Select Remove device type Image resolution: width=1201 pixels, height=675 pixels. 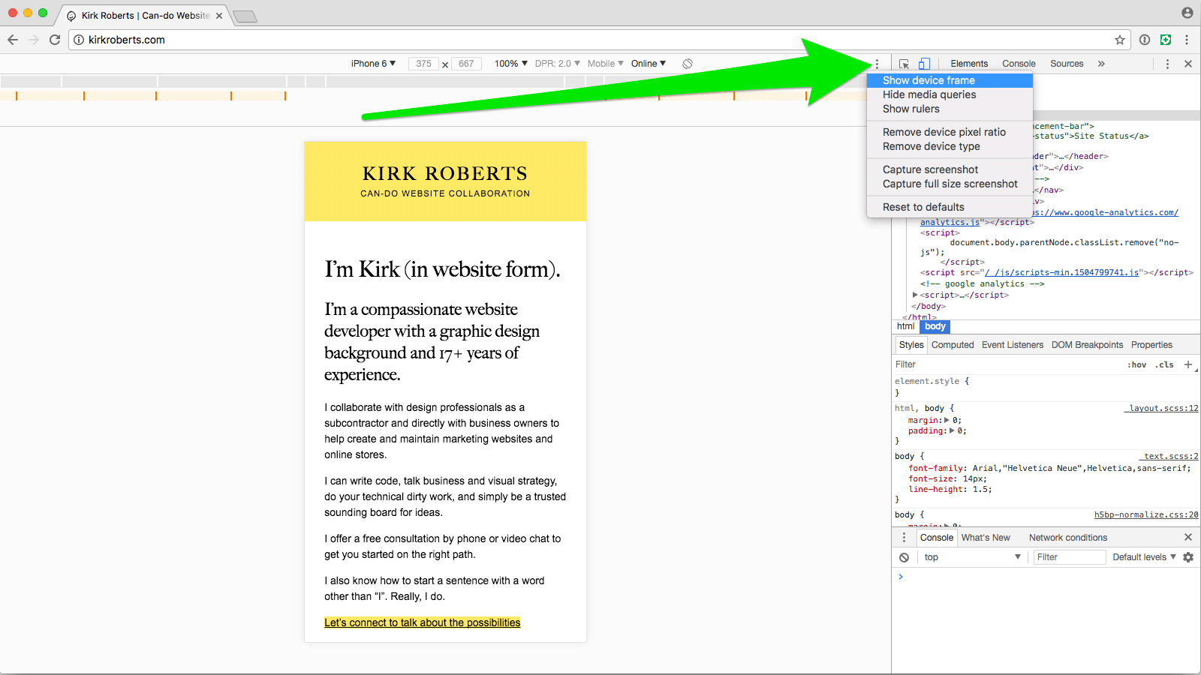(950, 146)
